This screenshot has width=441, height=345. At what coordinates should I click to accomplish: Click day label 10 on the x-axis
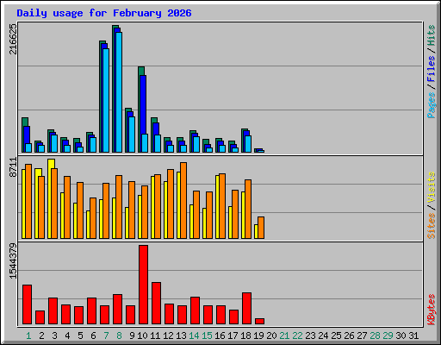point(142,336)
